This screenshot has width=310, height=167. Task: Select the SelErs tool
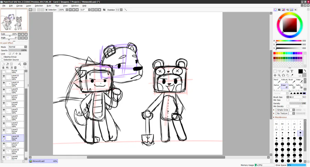(x=299, y=86)
